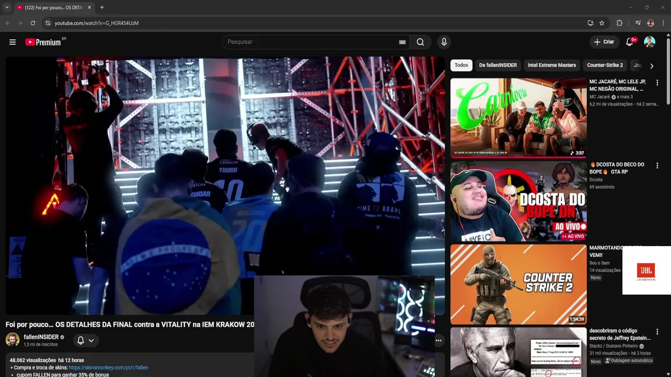Screen dimensions: 671x377
Task: Click the 48.062 visualizações text
Action: click(x=33, y=360)
